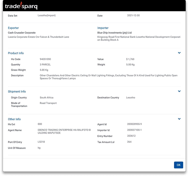Click the importer address Kingsway Road text
This screenshot has height=180, width=188.
tap(139, 38)
